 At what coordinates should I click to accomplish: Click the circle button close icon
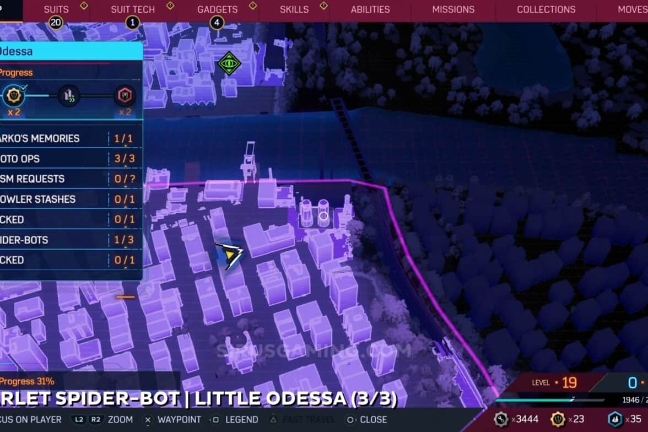coord(350,420)
